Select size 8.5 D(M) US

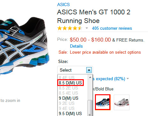click(70, 83)
